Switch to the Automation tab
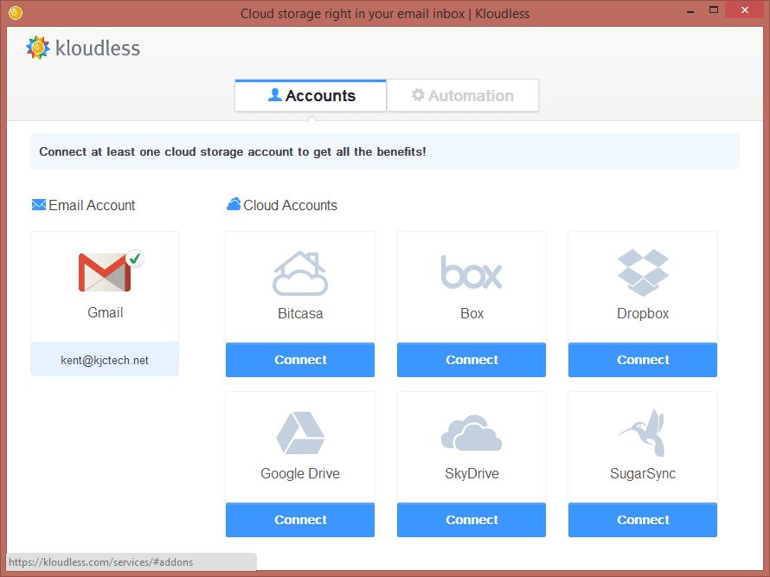The width and height of the screenshot is (770, 577). (463, 96)
